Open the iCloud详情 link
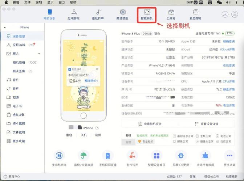Viewport: 244px width, 181px height. [x=227, y=49]
